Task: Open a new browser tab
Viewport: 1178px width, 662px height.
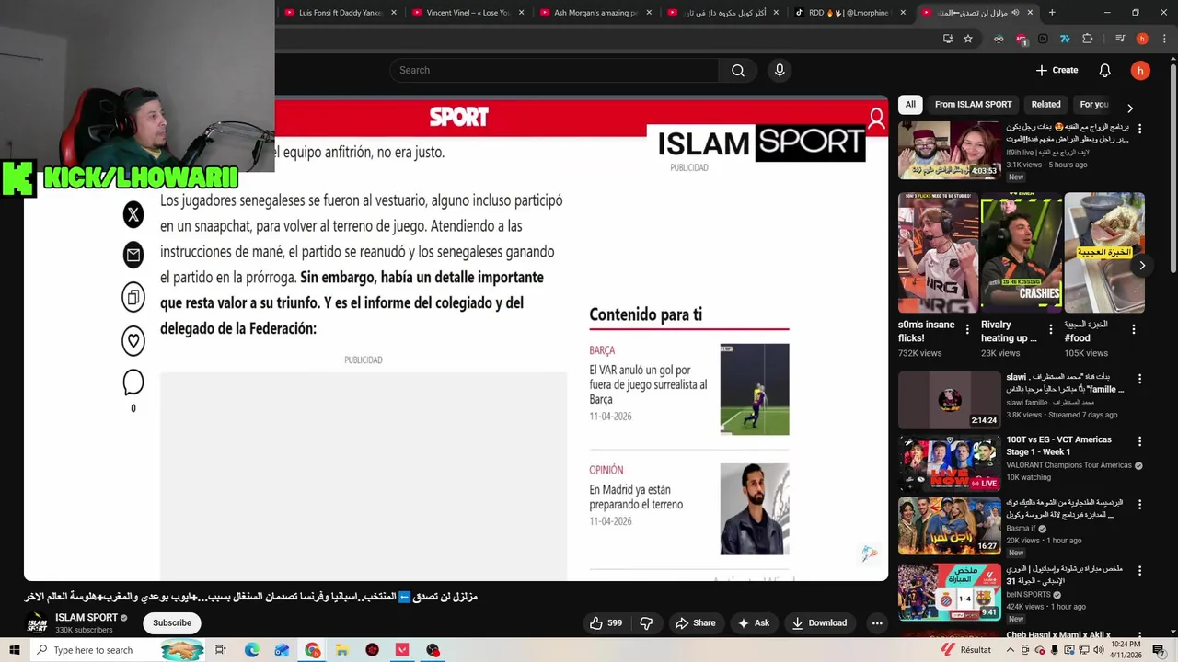Action: [1052, 13]
